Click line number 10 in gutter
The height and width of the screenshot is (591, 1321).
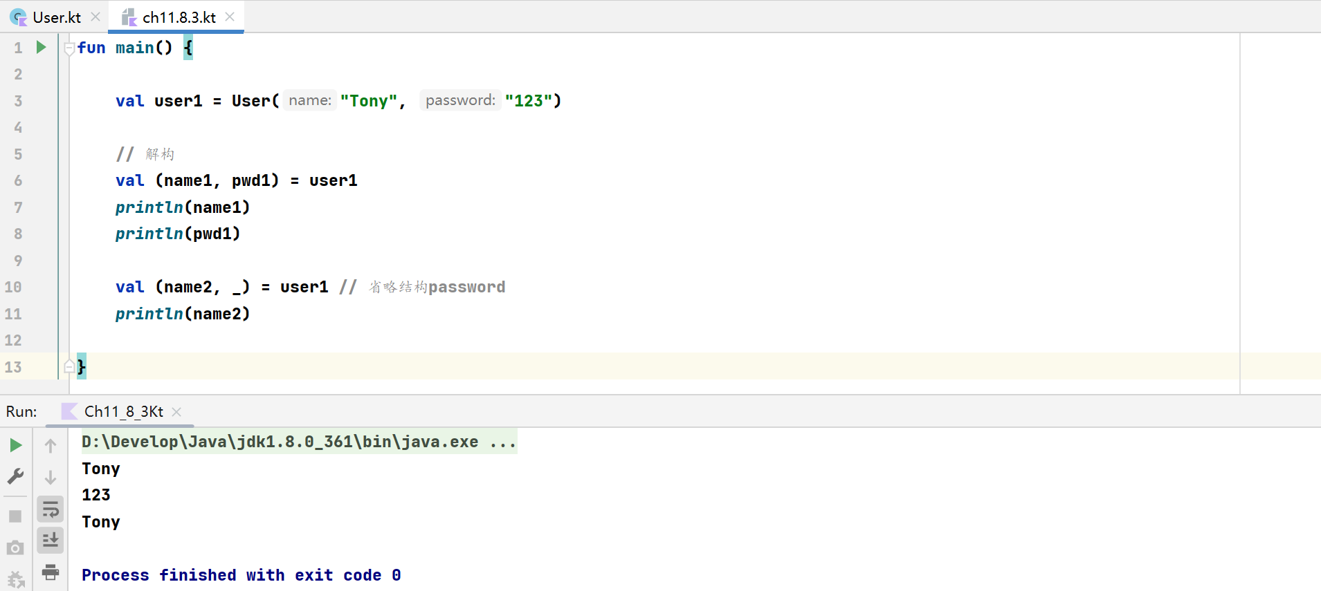[x=13, y=287]
